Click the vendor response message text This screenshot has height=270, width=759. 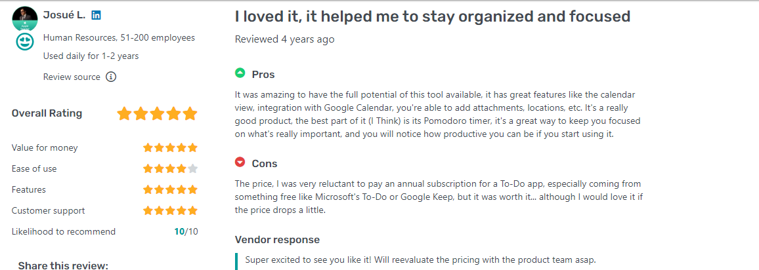pos(420,260)
